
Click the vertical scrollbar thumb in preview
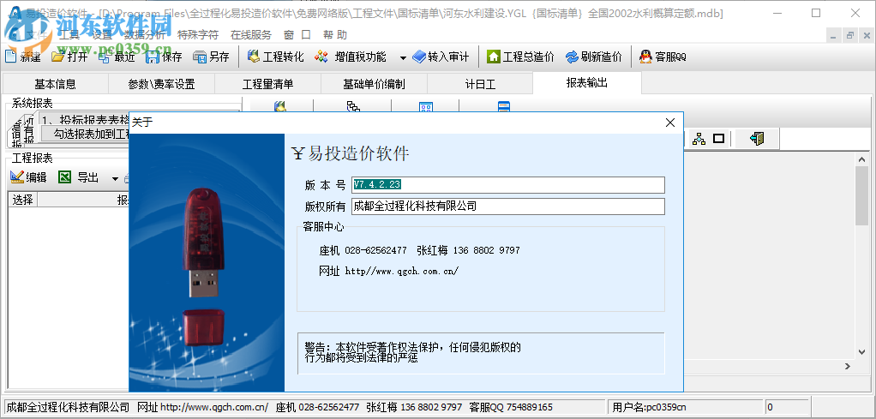[x=862, y=195]
